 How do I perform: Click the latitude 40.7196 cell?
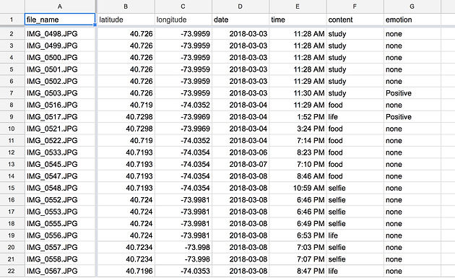126,271
